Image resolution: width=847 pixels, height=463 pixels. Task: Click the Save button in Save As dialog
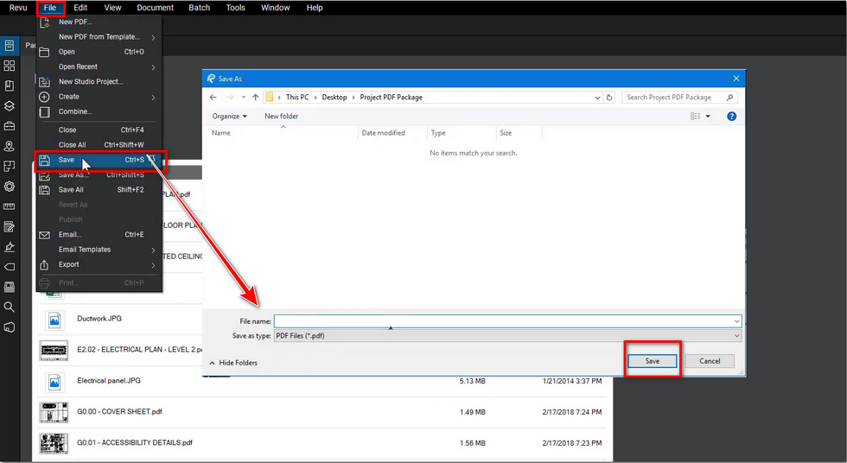click(x=653, y=361)
